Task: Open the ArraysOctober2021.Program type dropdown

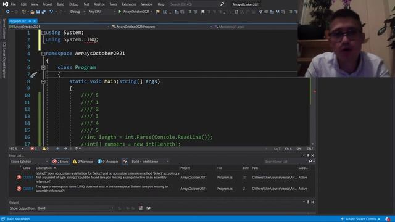Action: tap(162, 27)
